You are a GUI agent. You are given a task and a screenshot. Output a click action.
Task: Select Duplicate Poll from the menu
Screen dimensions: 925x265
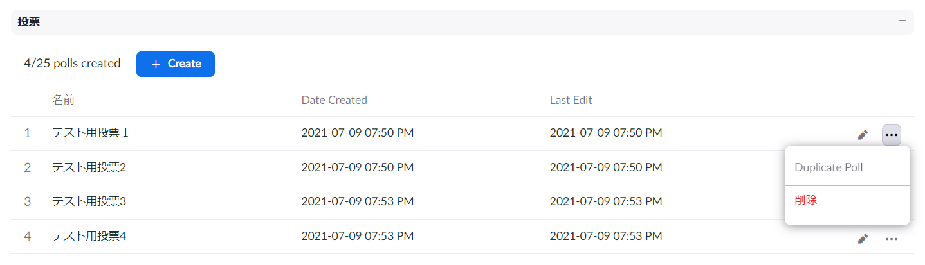point(829,167)
